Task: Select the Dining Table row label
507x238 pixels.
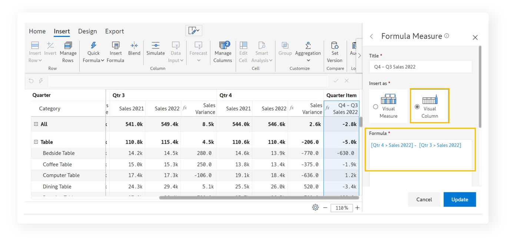Action: (x=57, y=187)
